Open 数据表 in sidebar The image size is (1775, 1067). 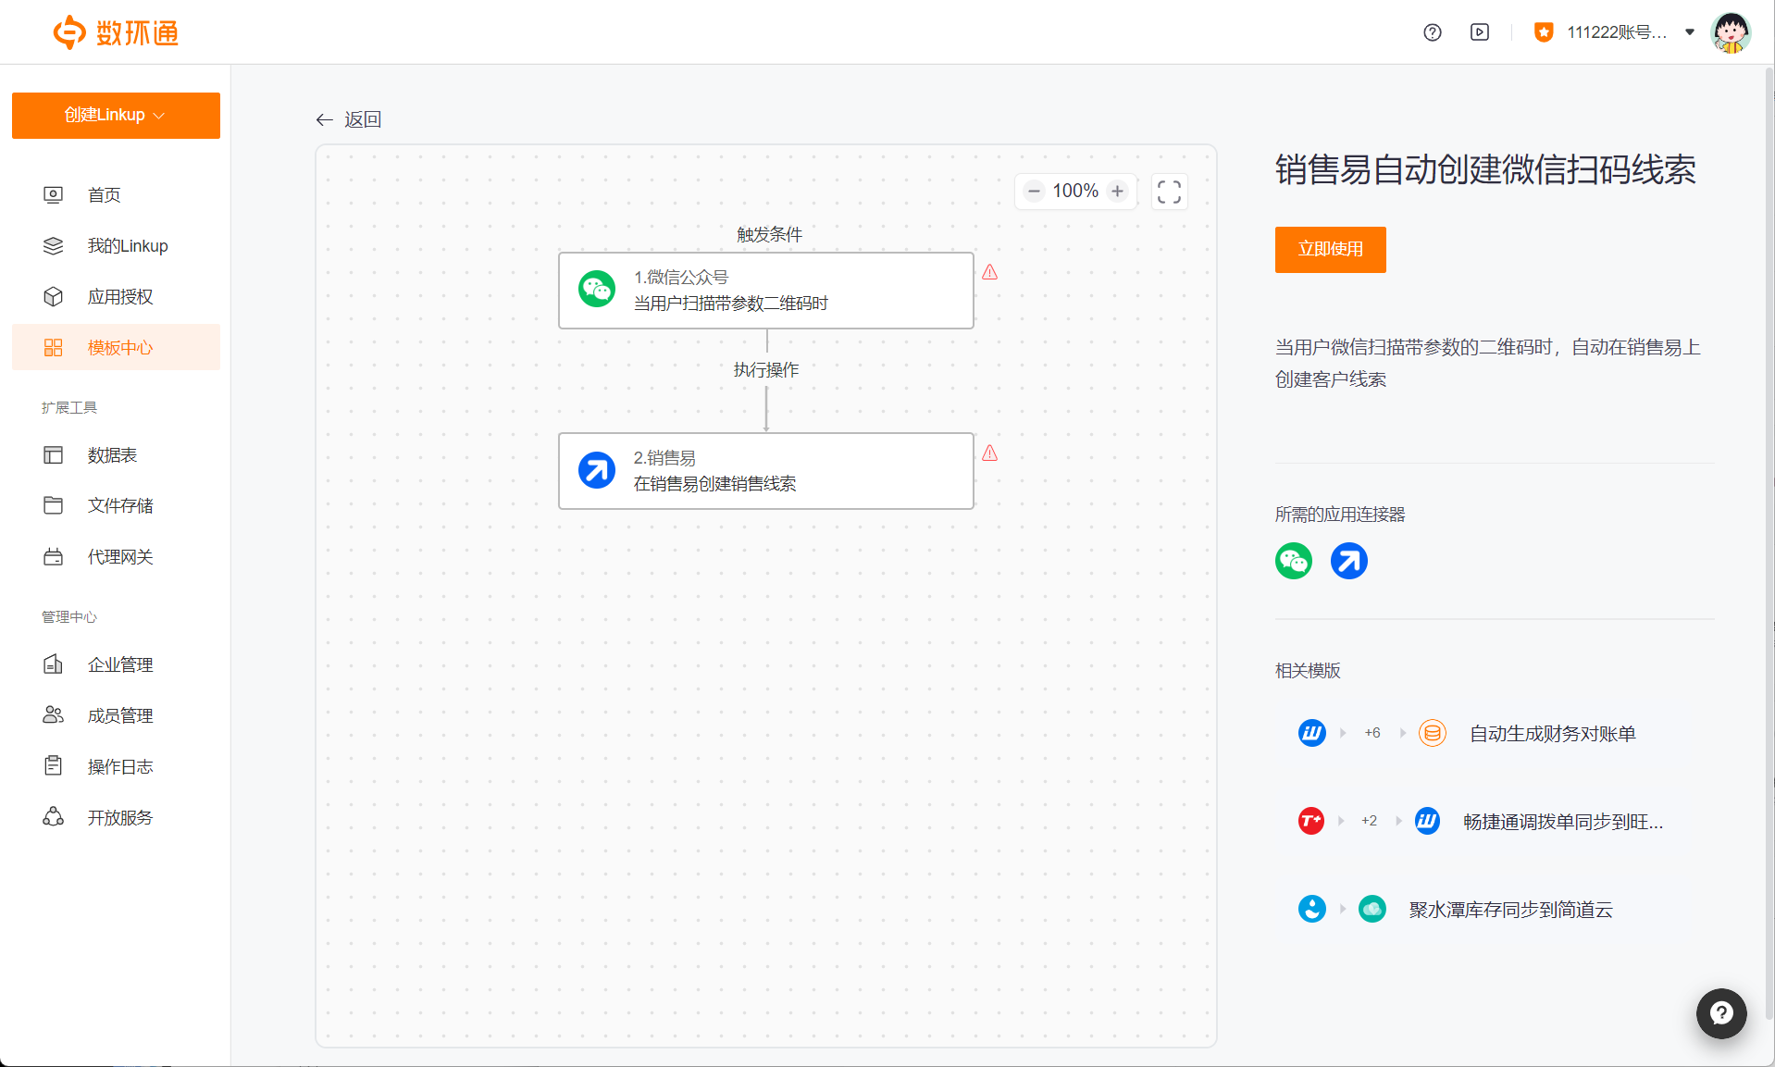(116, 454)
